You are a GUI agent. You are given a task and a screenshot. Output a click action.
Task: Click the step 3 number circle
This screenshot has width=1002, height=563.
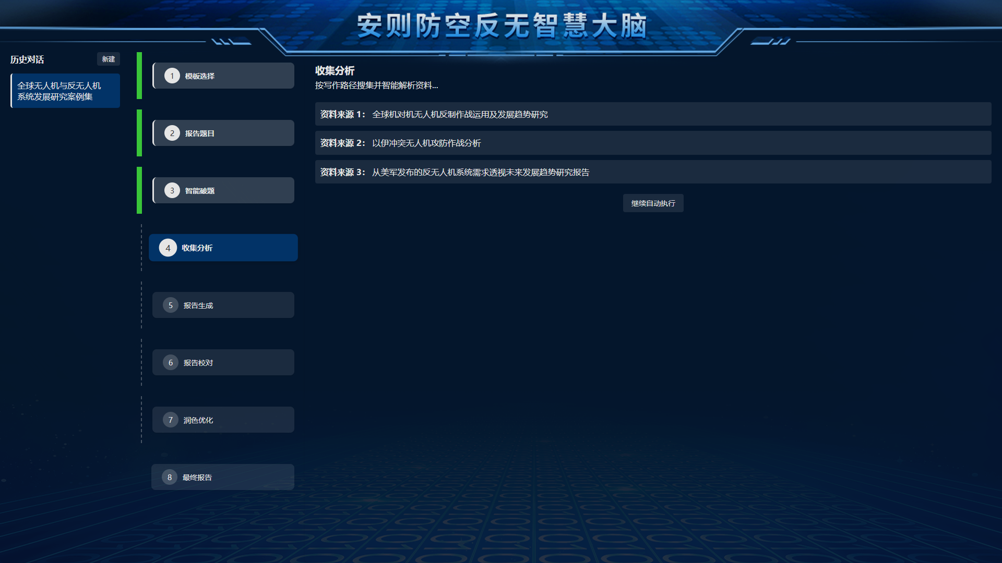click(x=172, y=191)
